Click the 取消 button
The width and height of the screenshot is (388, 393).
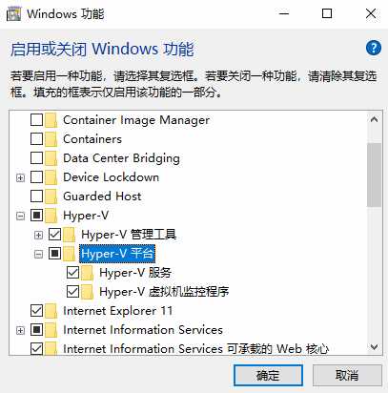pos(347,376)
